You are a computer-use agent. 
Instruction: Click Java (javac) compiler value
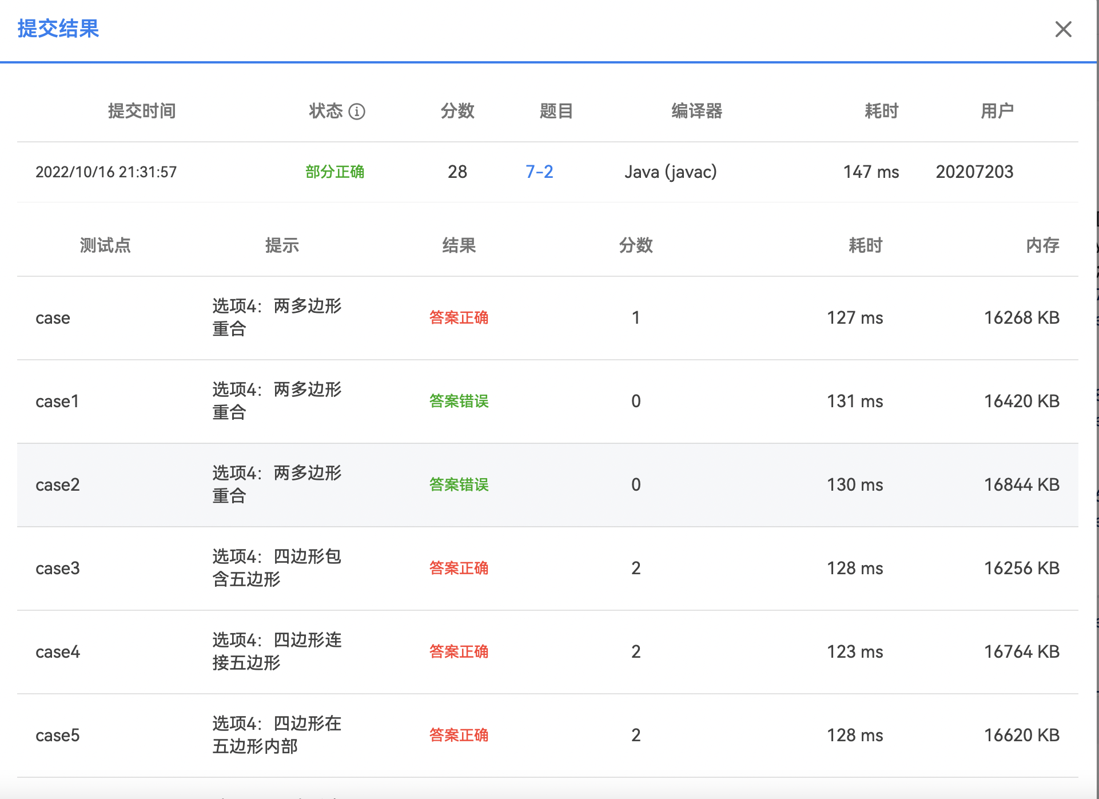(x=670, y=172)
